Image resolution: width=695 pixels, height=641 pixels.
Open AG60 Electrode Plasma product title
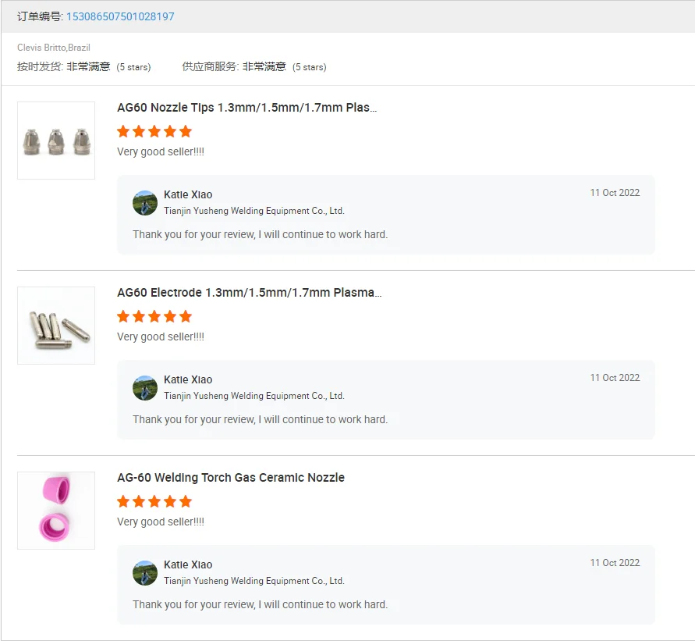pos(250,293)
